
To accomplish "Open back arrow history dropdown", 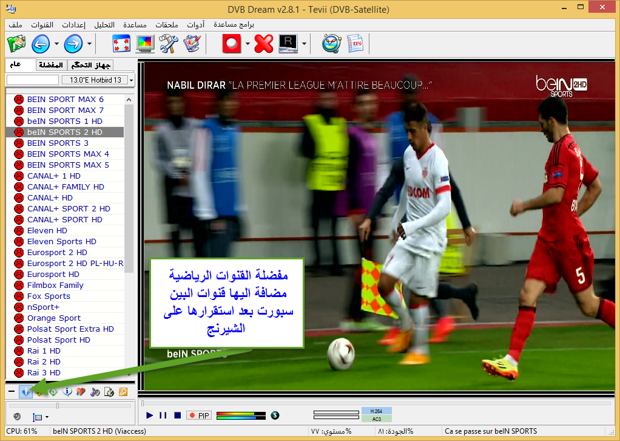I will click(56, 44).
